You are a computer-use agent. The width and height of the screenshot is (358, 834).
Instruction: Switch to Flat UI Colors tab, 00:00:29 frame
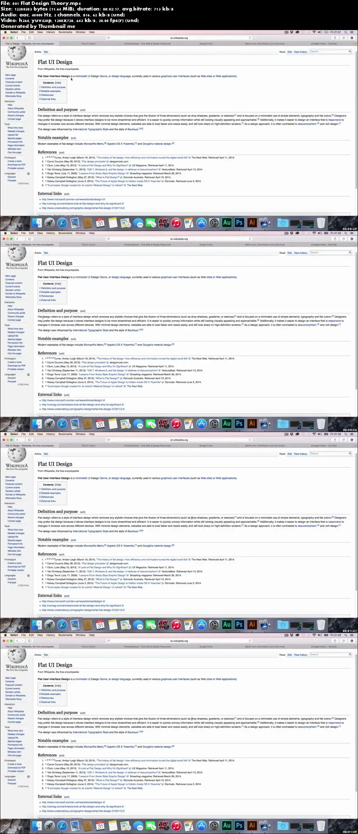click(88, 44)
